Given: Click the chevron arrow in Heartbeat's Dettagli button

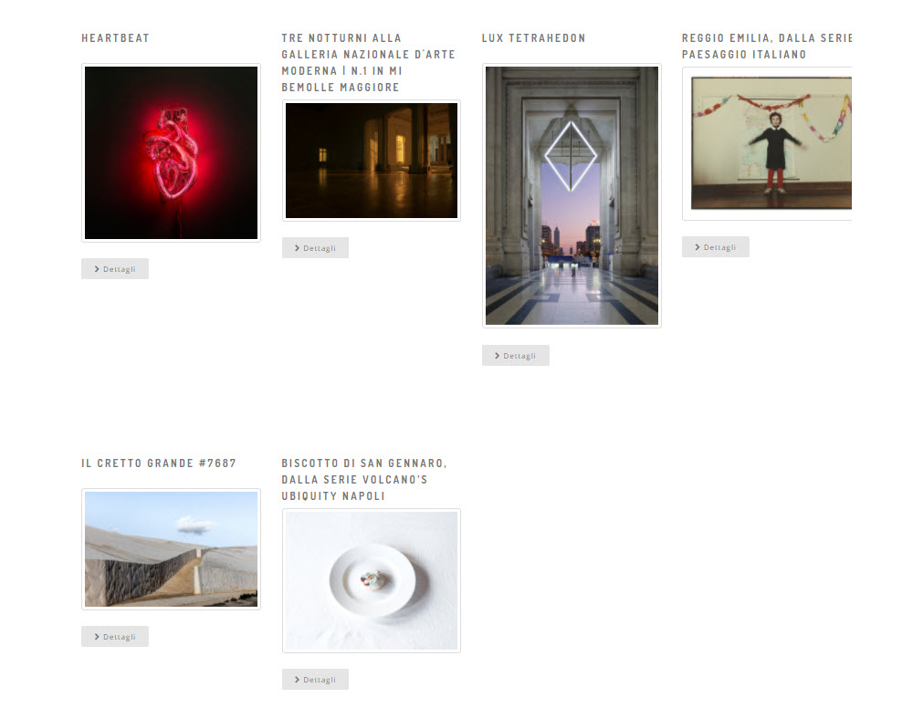Looking at the screenshot, I should pyautogui.click(x=97, y=269).
